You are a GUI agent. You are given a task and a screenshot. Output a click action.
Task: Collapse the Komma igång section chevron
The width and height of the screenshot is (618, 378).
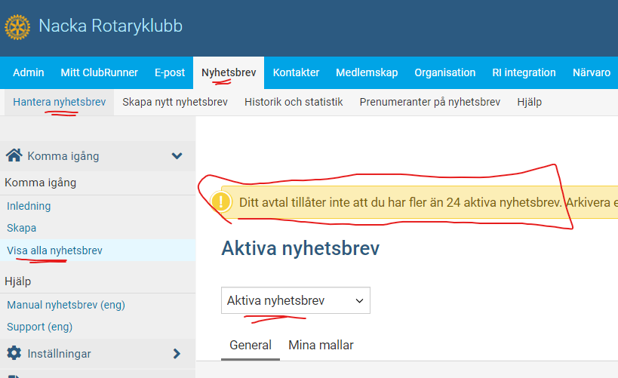(177, 156)
